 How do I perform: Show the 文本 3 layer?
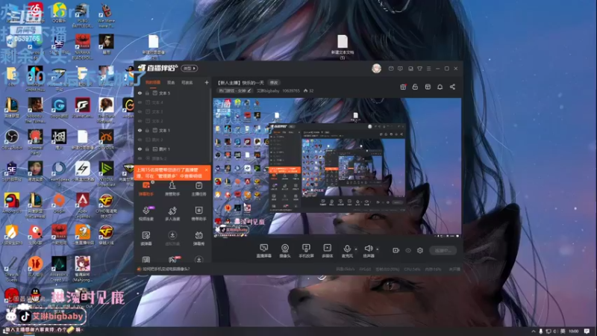pos(140,111)
